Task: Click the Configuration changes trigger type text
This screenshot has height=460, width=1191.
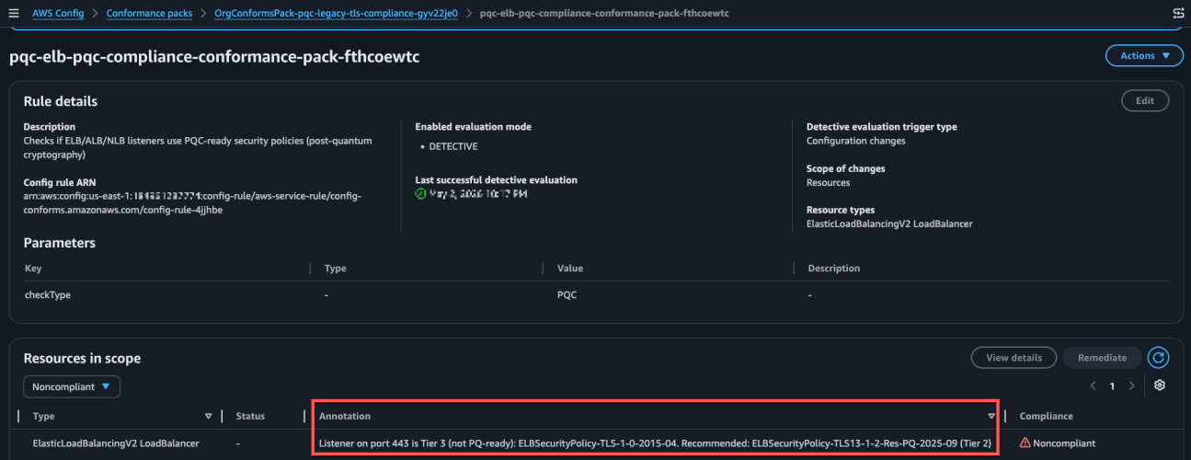Action: (856, 141)
